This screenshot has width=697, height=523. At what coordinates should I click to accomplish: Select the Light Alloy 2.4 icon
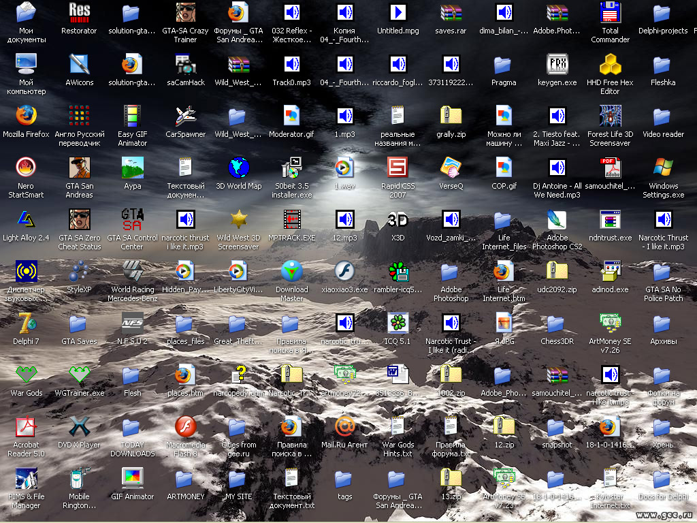[26, 219]
